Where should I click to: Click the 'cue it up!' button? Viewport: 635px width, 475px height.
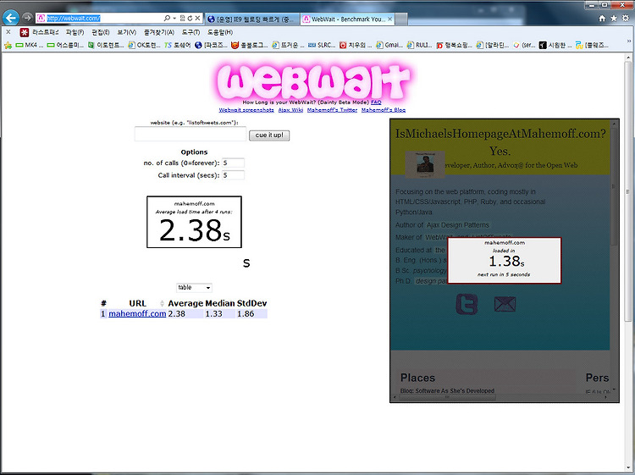pyautogui.click(x=269, y=135)
